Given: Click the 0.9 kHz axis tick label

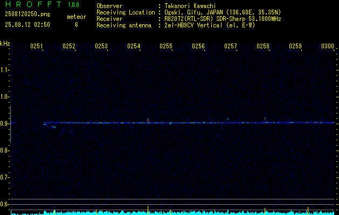Looking at the screenshot, I should tap(4, 124).
